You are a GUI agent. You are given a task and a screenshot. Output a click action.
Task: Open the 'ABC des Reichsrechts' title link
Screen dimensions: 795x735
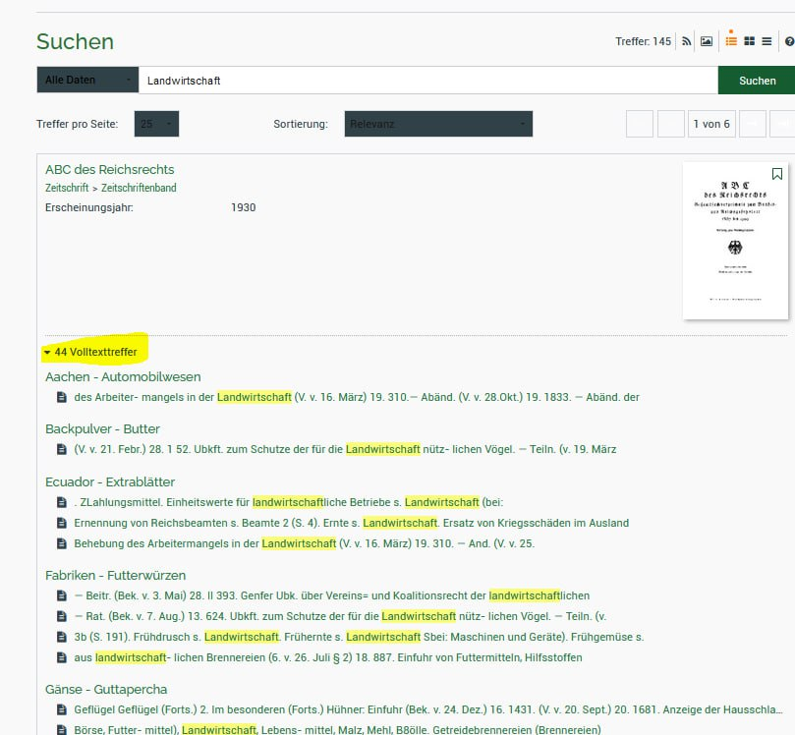pos(109,169)
